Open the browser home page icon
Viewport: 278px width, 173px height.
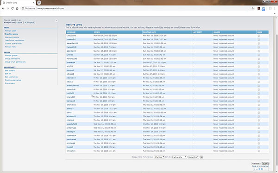point(17,8)
